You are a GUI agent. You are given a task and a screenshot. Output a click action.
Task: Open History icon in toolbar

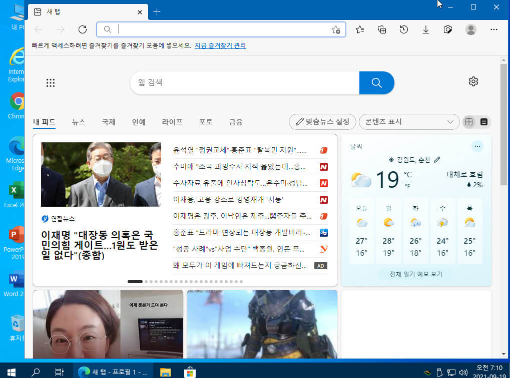[x=403, y=29]
